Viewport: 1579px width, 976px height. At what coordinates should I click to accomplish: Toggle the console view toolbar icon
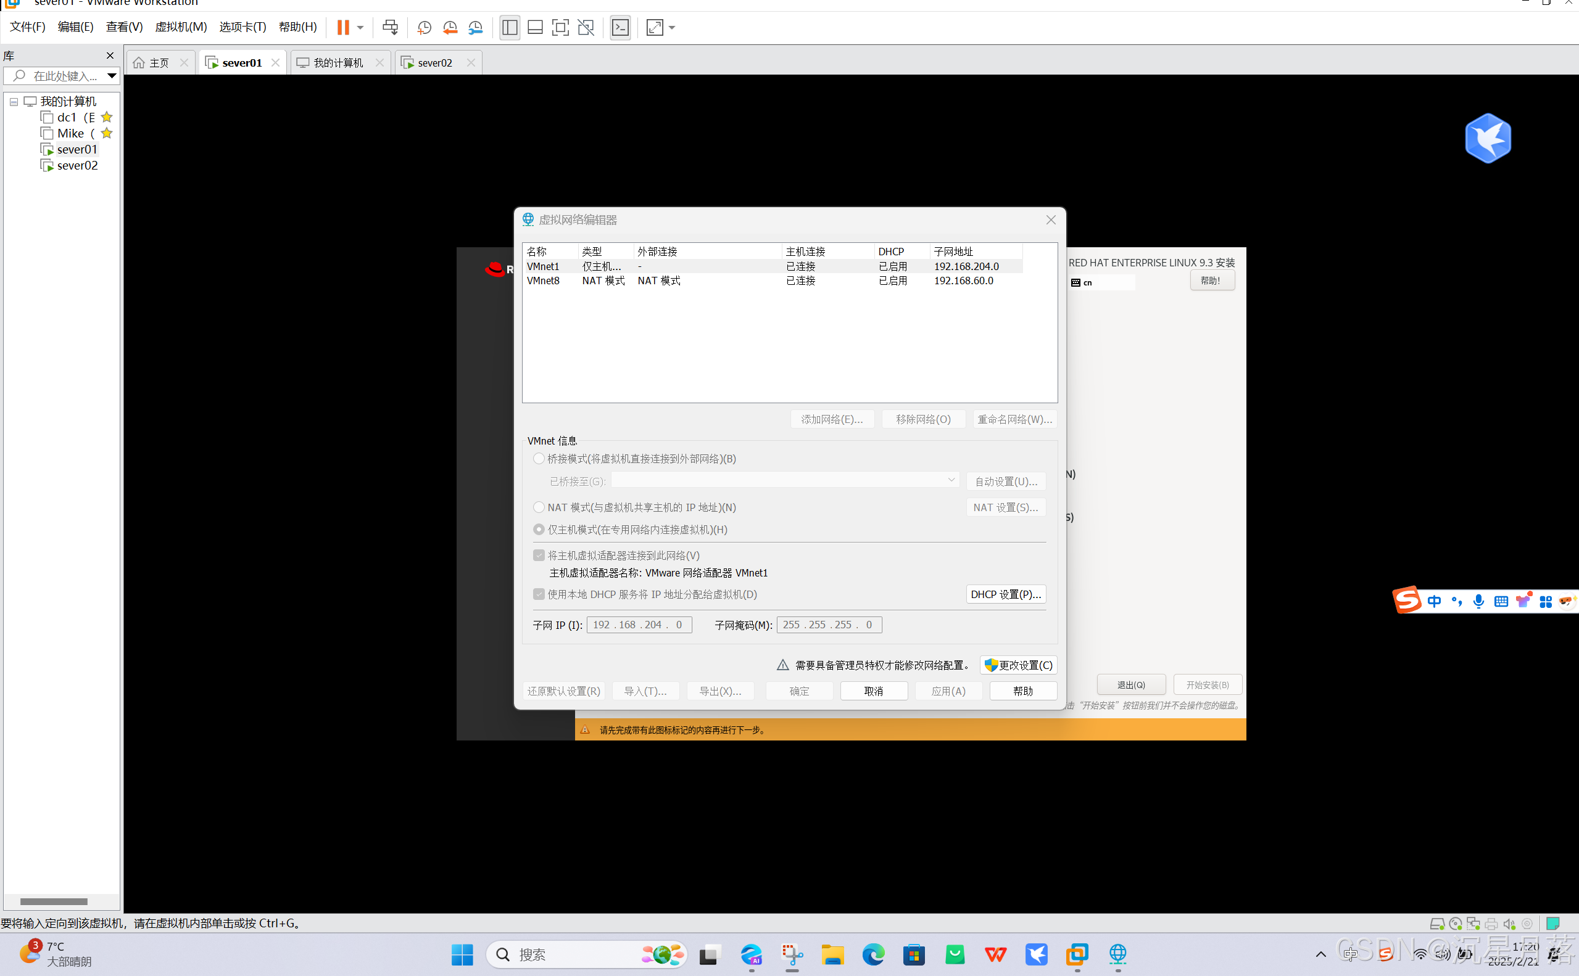pos(620,27)
